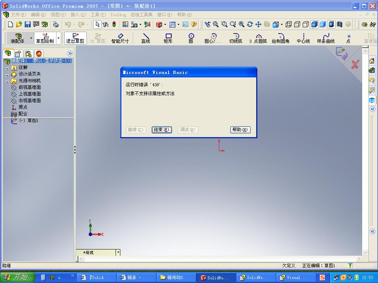Click the 开始 Start button
This screenshot has width=378, height=283.
point(17,277)
